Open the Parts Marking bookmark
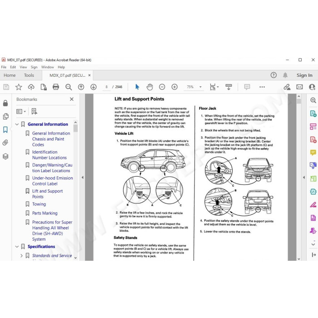The height and width of the screenshot is (318, 318). tap(45, 213)
